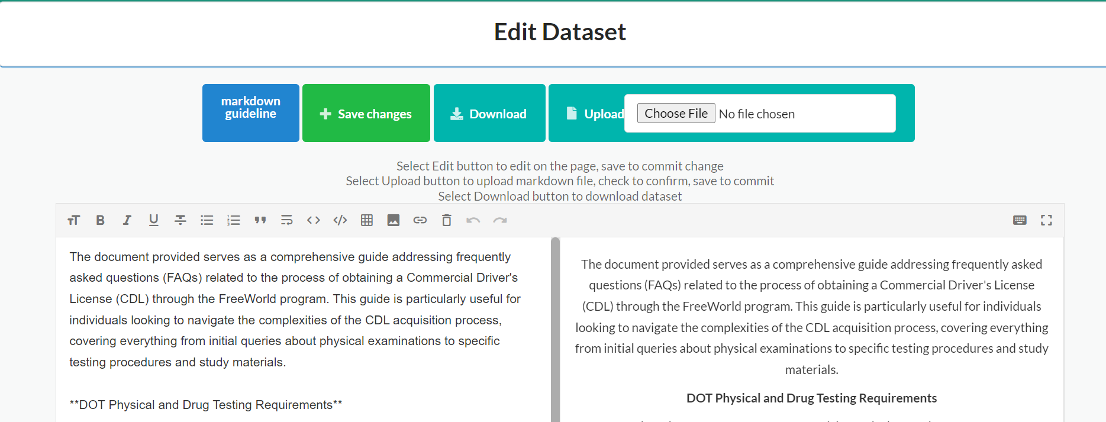This screenshot has height=422, width=1106.
Task: Open the markdown guideline
Action: click(x=250, y=113)
